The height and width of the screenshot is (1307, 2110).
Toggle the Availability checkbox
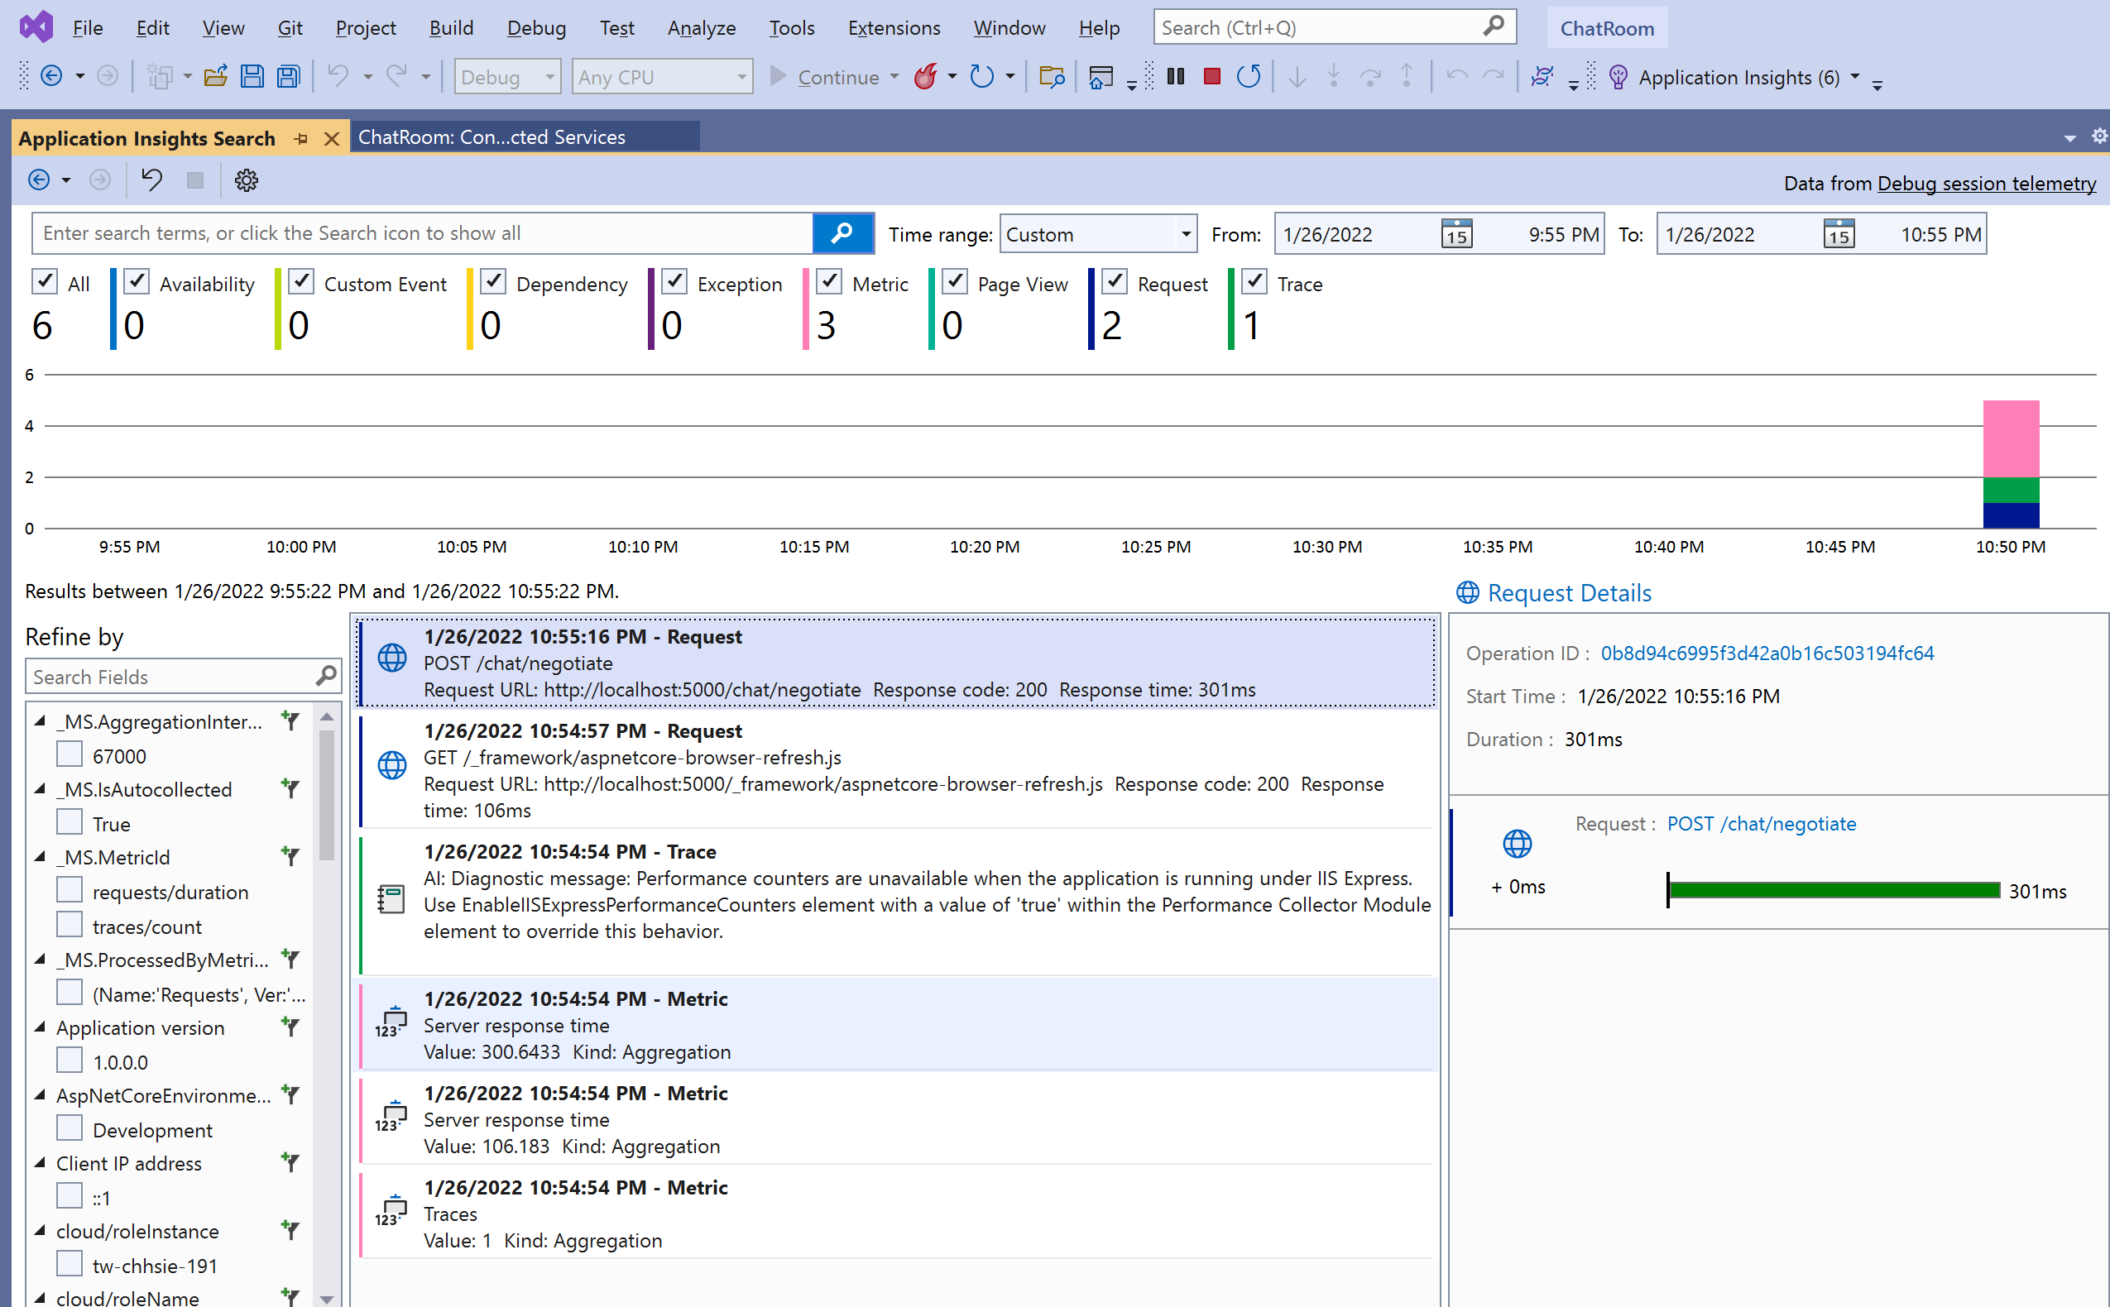coord(137,282)
